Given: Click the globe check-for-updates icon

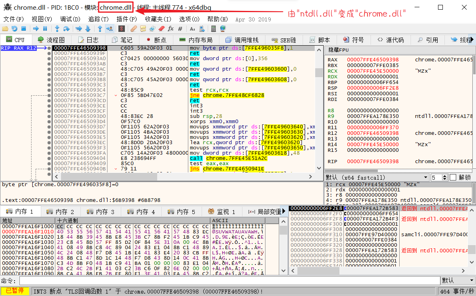Looking at the screenshot, I should coord(223,29).
